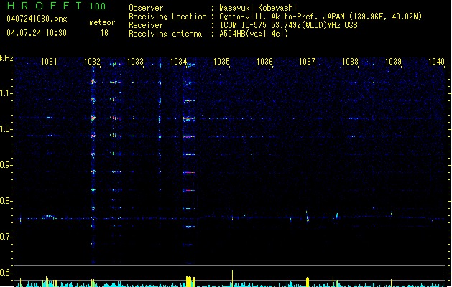Select the 0.6 frequency axis label
This screenshot has width=452, height=287.
[5, 273]
